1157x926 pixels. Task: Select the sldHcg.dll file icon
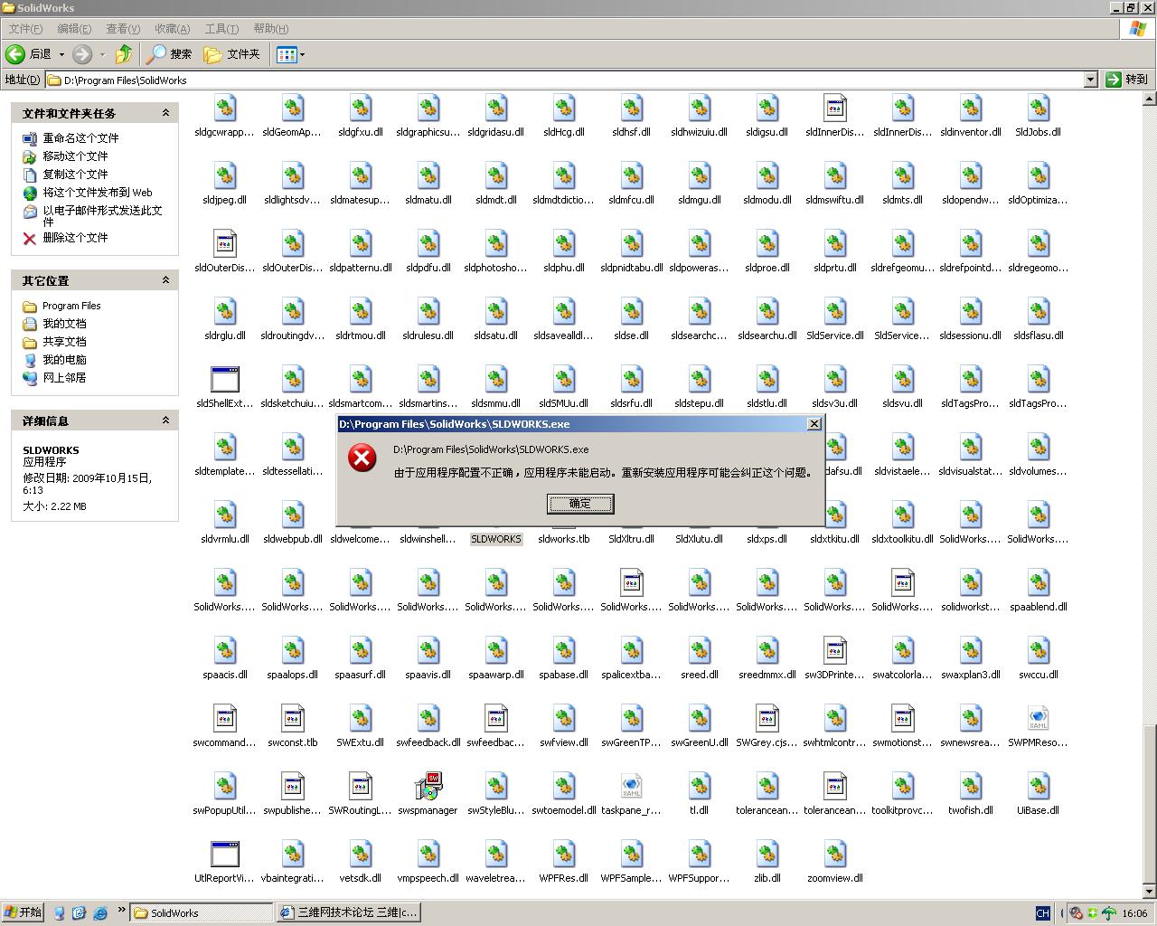click(x=564, y=109)
